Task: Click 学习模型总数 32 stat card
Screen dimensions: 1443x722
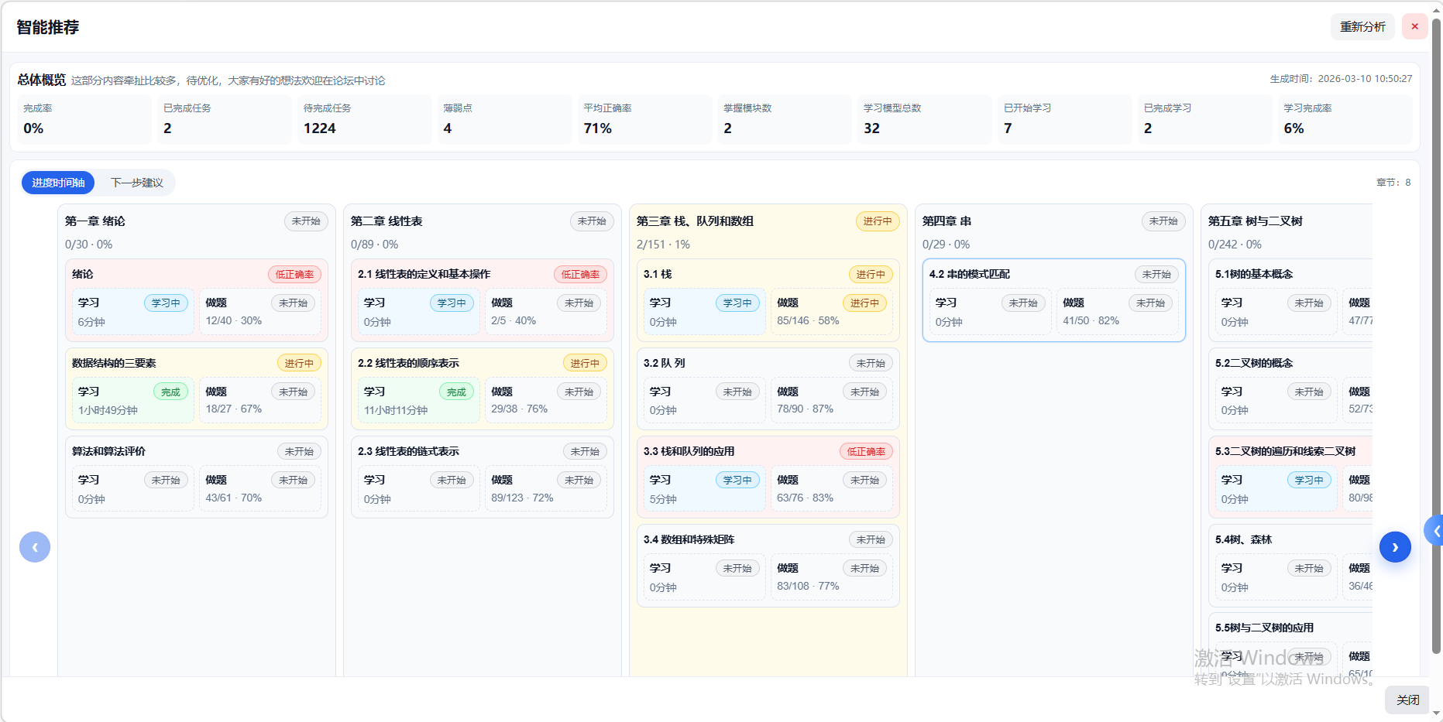Action: pos(925,119)
